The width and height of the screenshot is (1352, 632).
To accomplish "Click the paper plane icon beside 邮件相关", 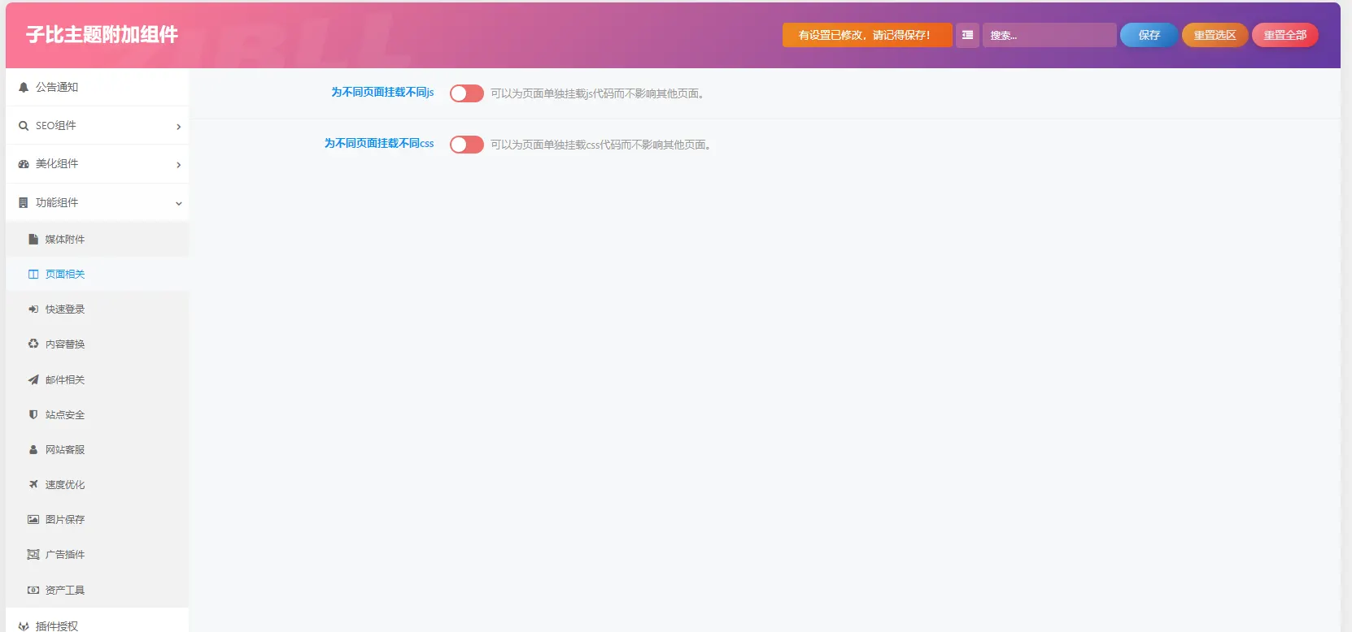I will pyautogui.click(x=33, y=379).
